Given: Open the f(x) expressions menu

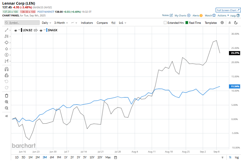Looking at the screenshot, I should [113, 23].
